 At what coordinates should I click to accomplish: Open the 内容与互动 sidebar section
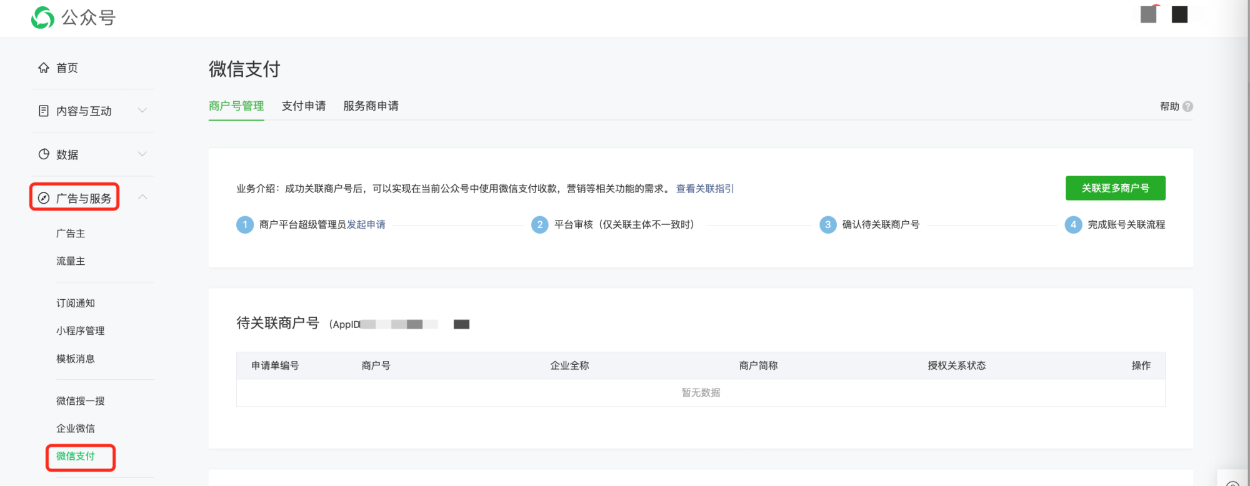pyautogui.click(x=84, y=111)
